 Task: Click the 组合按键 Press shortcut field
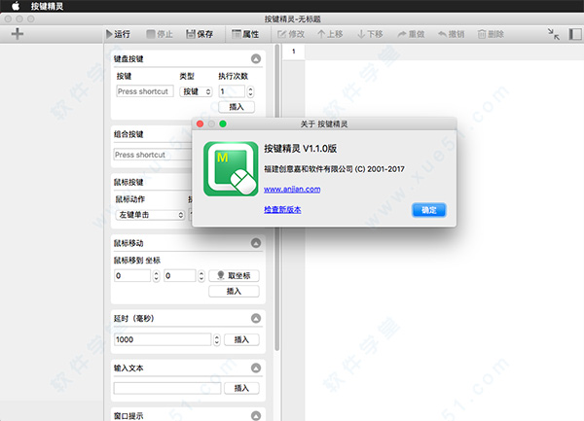click(153, 155)
